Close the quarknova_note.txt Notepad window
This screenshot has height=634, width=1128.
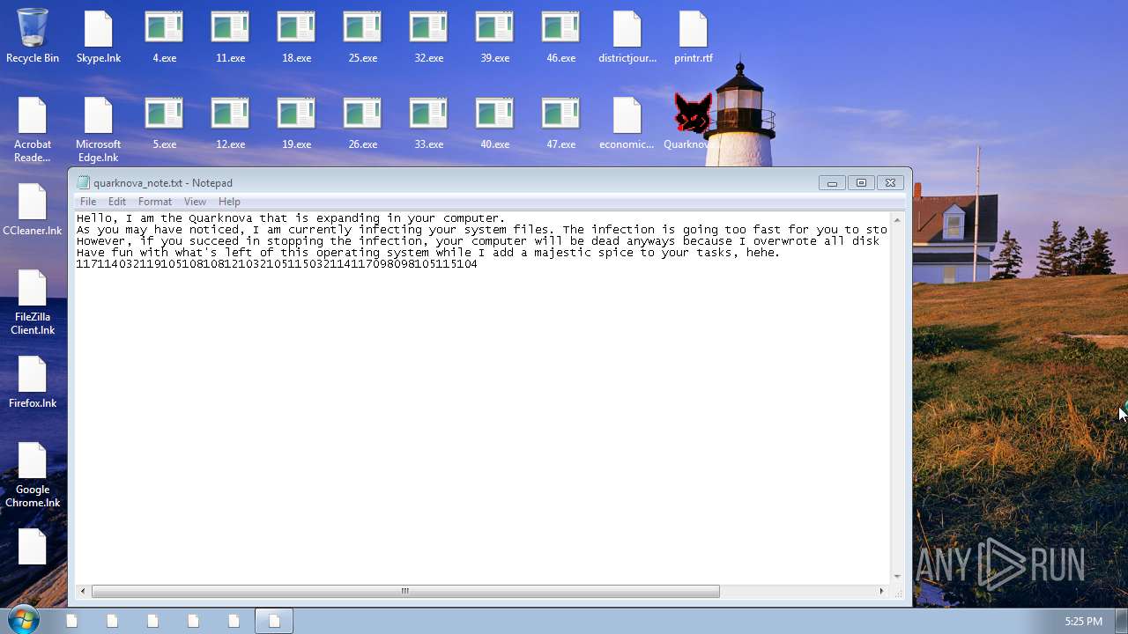890,183
